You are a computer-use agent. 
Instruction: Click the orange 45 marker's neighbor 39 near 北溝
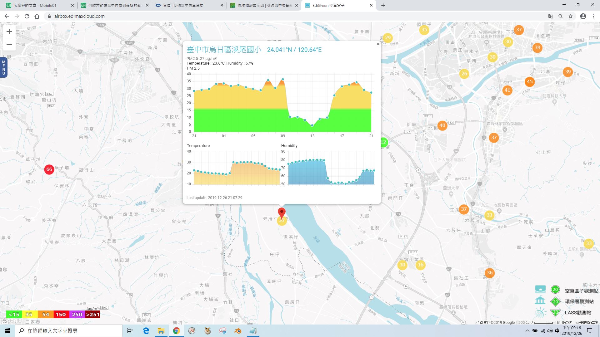click(x=568, y=72)
